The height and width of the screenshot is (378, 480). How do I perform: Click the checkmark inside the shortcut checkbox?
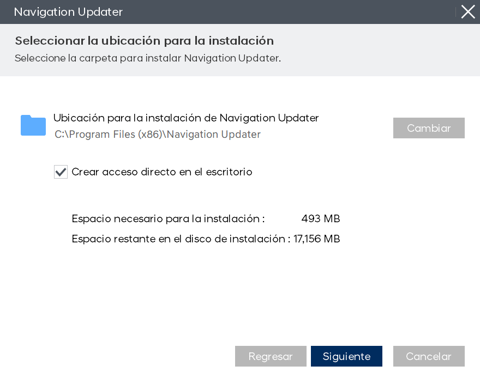tap(61, 172)
